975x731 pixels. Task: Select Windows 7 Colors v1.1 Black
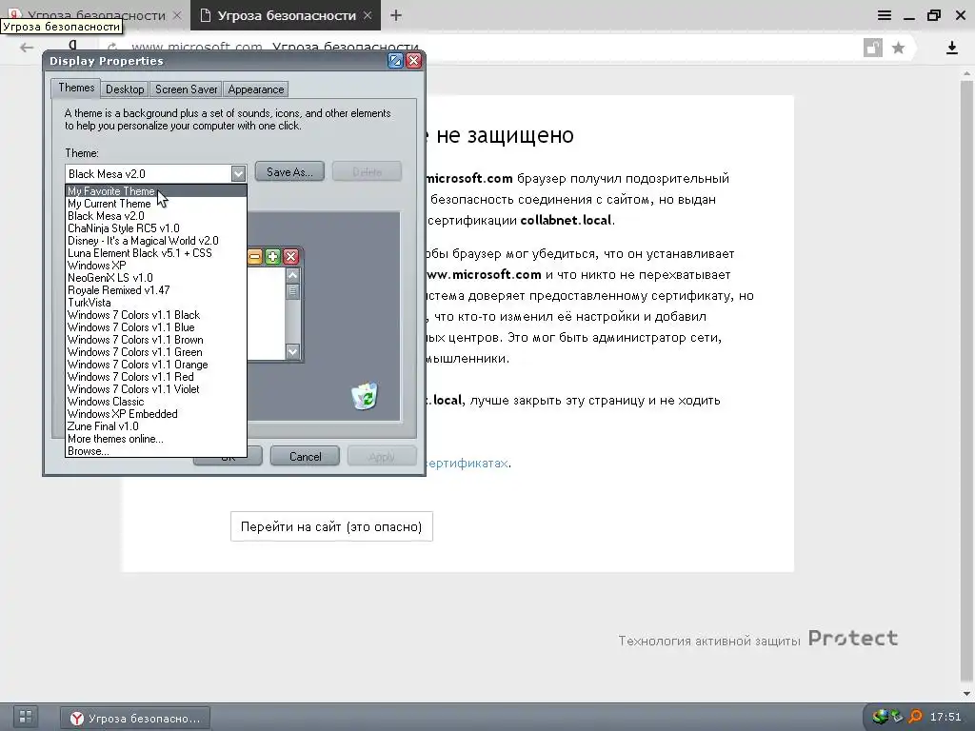pos(156,315)
